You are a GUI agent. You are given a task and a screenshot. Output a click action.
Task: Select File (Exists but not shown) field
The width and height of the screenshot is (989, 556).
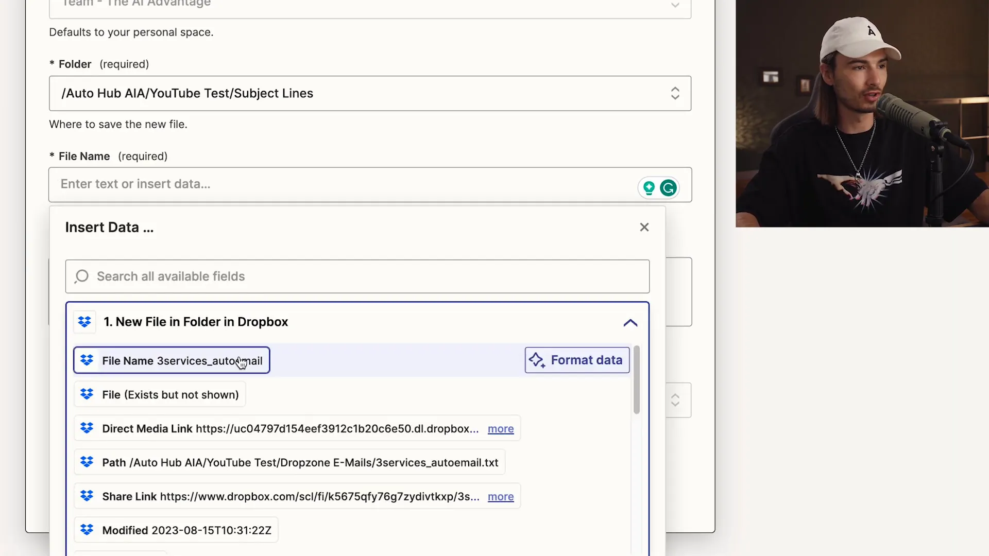pos(160,394)
